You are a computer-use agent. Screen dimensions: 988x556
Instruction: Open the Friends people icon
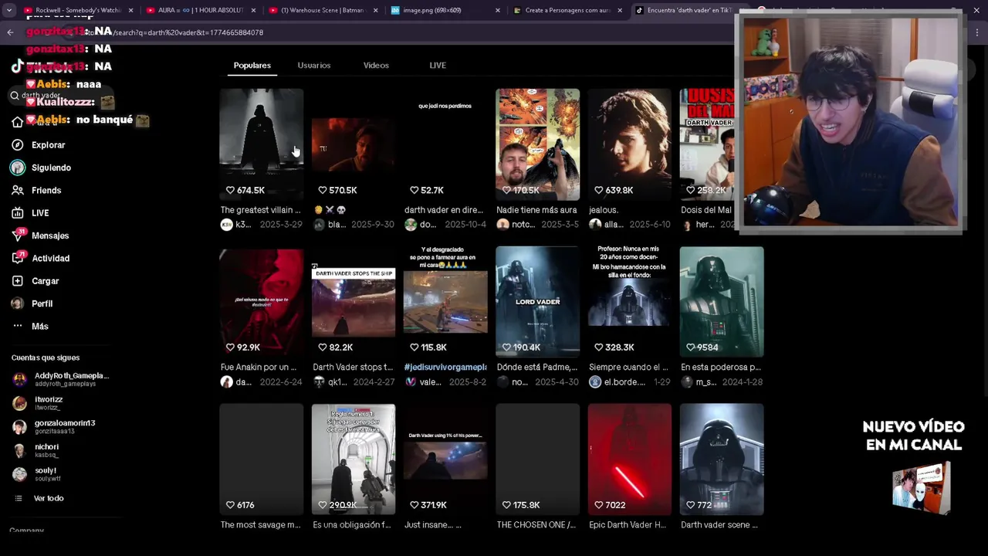[18, 190]
